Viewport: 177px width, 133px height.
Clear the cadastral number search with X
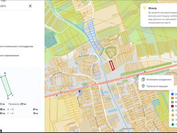[30, 6]
